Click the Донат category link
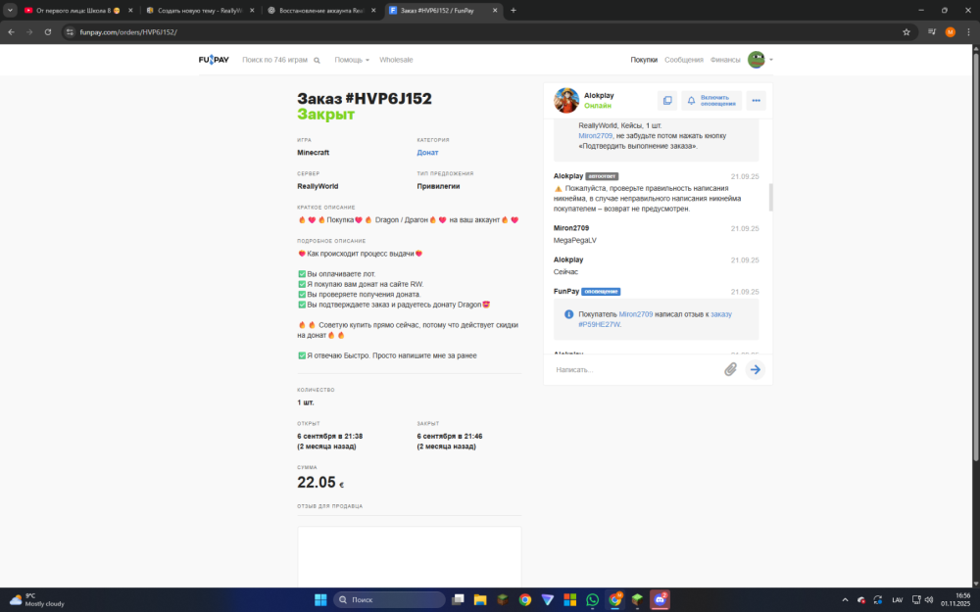 (427, 153)
